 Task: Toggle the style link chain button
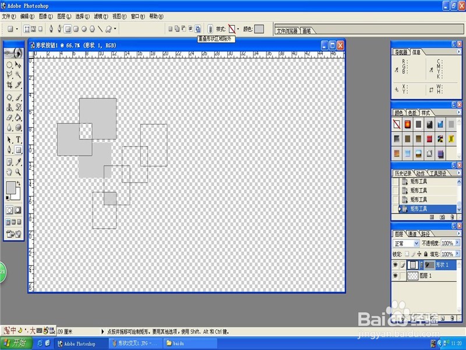(x=210, y=29)
